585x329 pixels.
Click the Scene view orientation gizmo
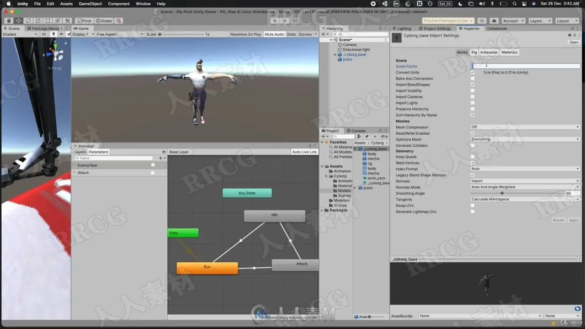tap(56, 53)
